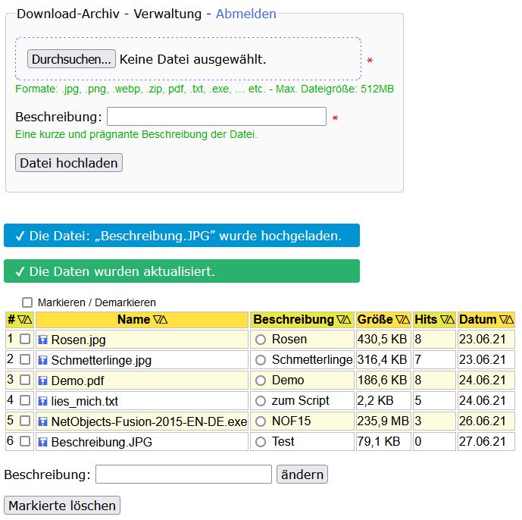Toggle the Markieren / Demarkieren checkbox
Image resolution: width=522 pixels, height=520 pixels.
(27, 302)
